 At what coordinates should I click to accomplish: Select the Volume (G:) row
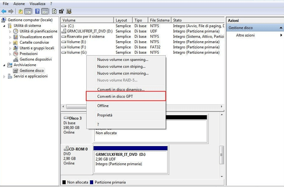tap(142, 52)
